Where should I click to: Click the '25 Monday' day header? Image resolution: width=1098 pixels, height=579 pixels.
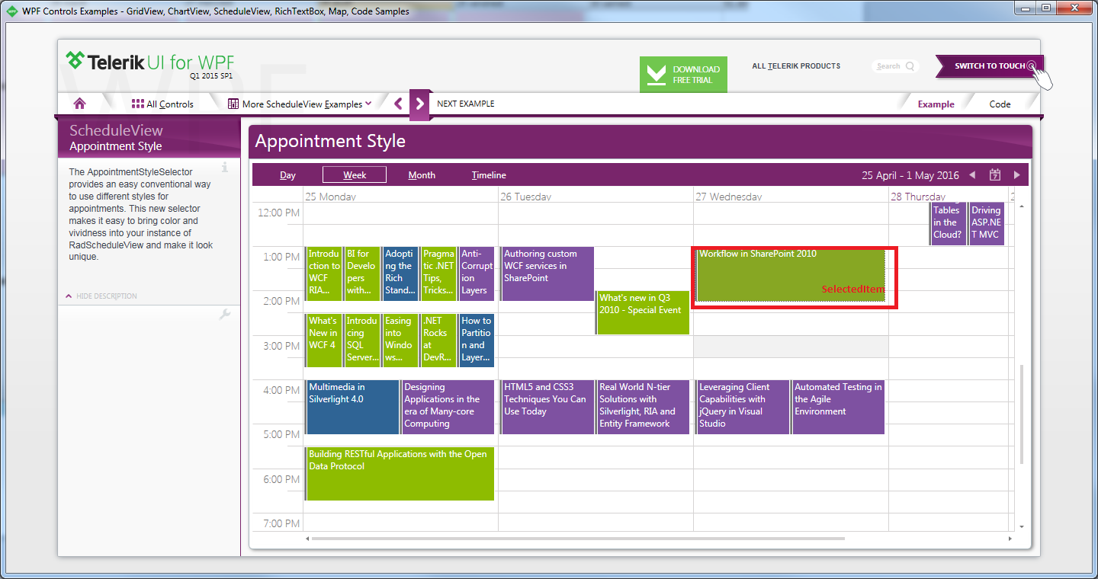coord(330,197)
